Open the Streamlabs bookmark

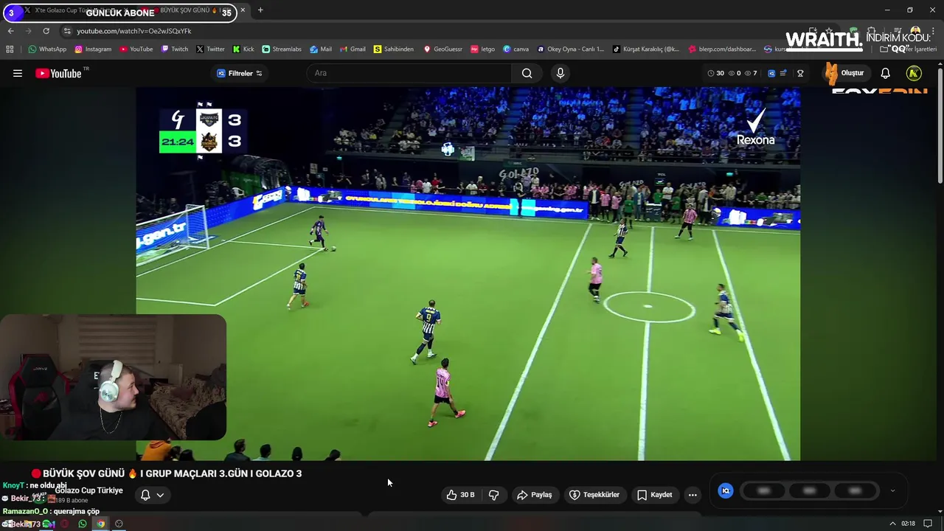(x=282, y=49)
